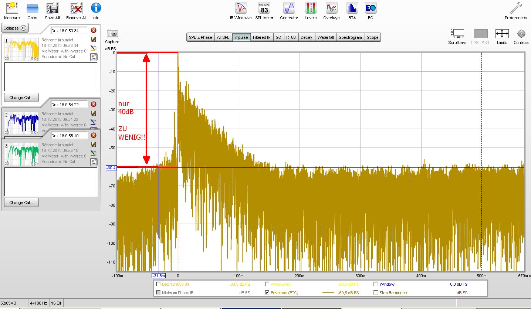Image resolution: width=531 pixels, height=309 pixels.
Task: Open the signal Generator
Action: coord(289,10)
